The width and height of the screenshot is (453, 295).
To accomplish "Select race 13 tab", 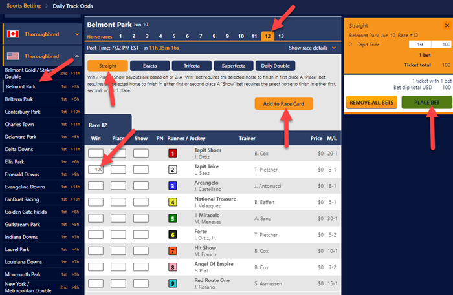I will point(281,36).
